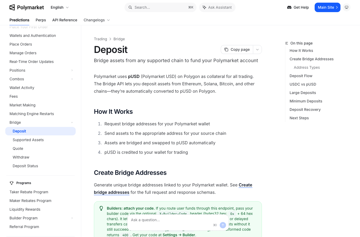
Task: Click the Polymarket logo icon
Action: [12, 7]
